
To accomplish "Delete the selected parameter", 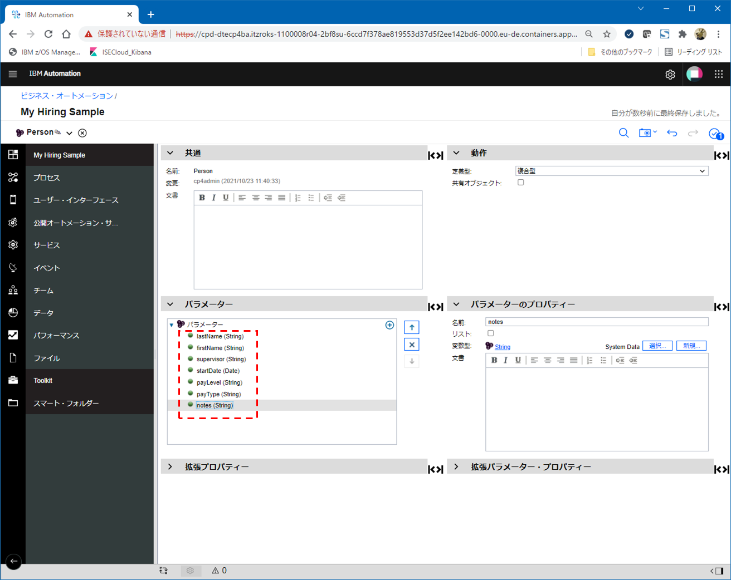I will coord(412,345).
